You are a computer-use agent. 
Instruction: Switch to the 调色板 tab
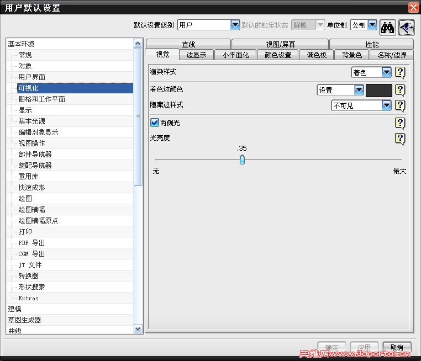pos(317,55)
